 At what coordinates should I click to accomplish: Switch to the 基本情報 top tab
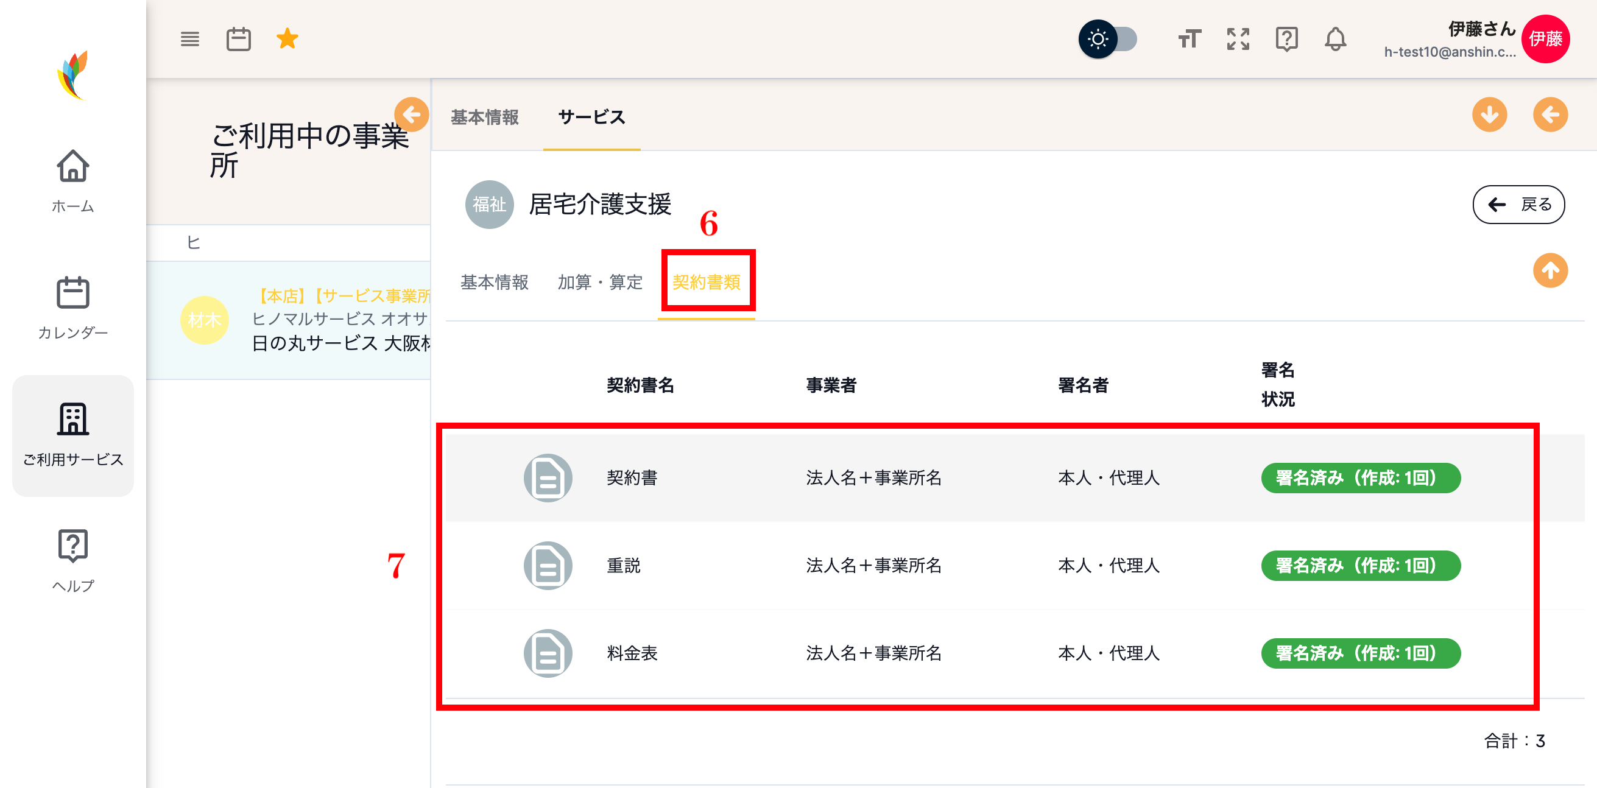click(484, 117)
